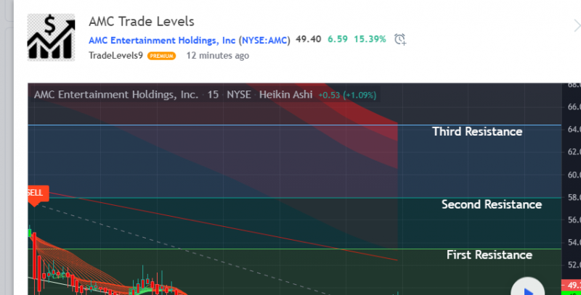Click the 49.40 last price value
Viewport: 581px width, 295px height.
pyautogui.click(x=308, y=39)
